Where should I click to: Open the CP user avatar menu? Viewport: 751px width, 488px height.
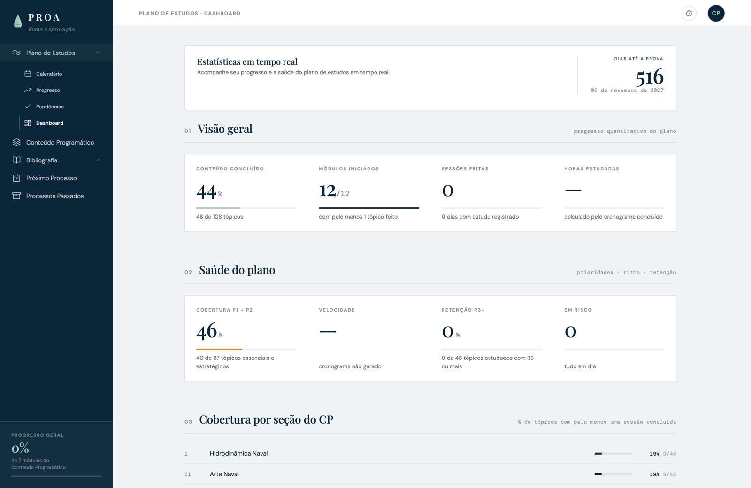[716, 13]
